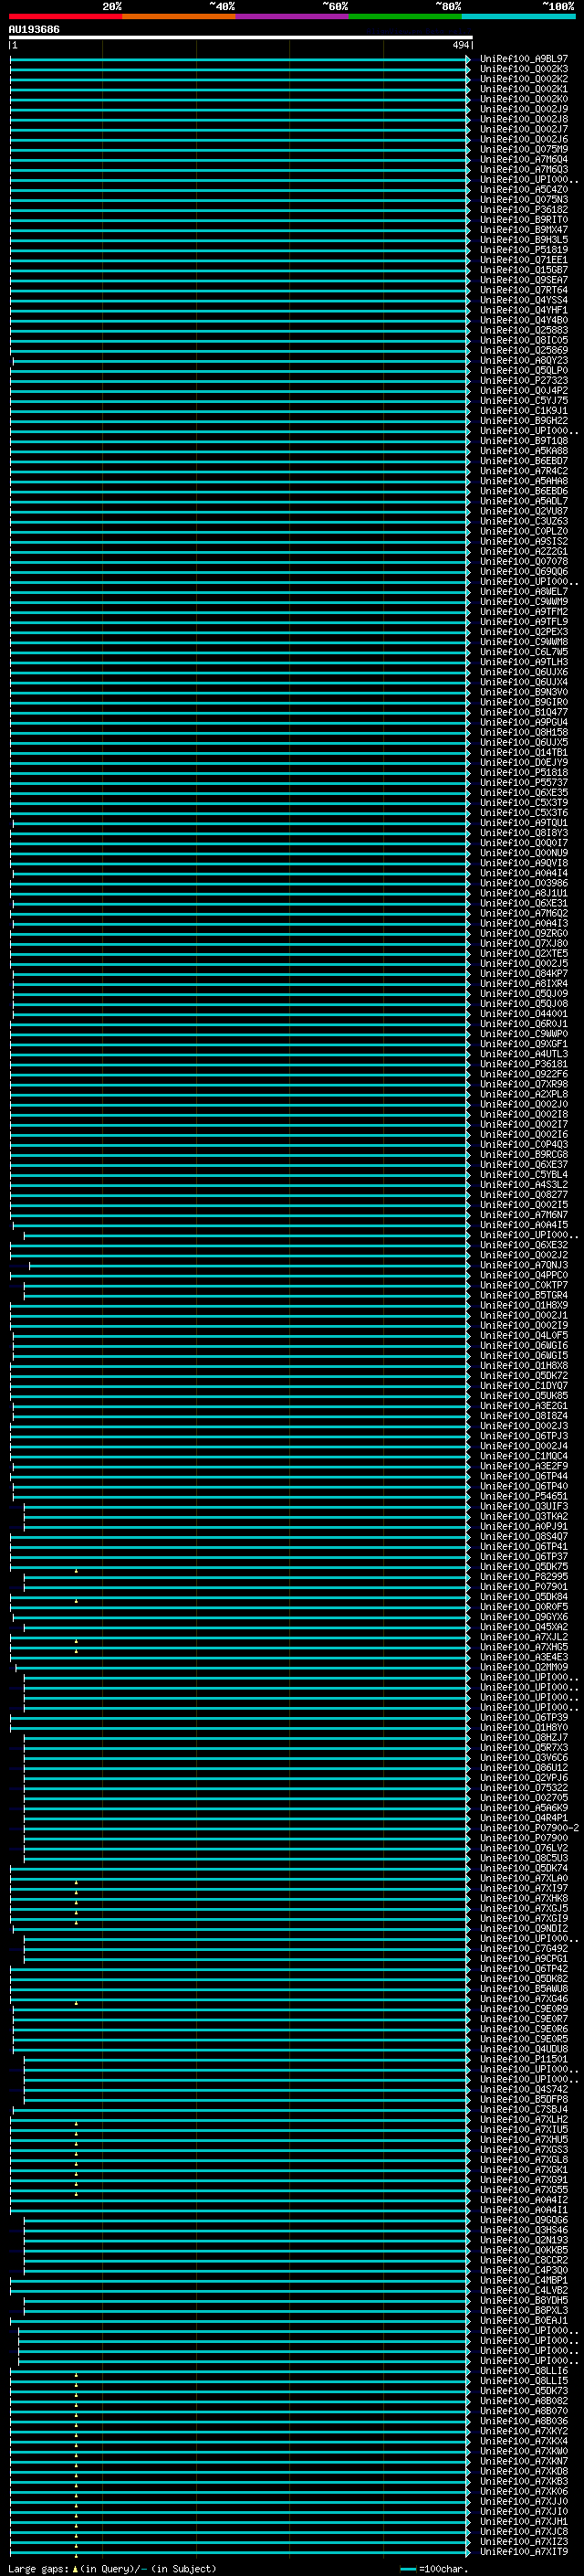Viewport: 584px width, 2576px height.
Task: Open hit UniRef100_A7M6N7
Action: 523,1215
